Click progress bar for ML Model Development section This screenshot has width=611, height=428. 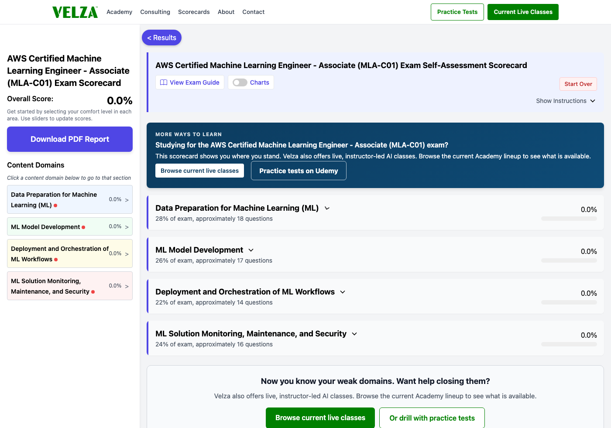[x=569, y=260]
